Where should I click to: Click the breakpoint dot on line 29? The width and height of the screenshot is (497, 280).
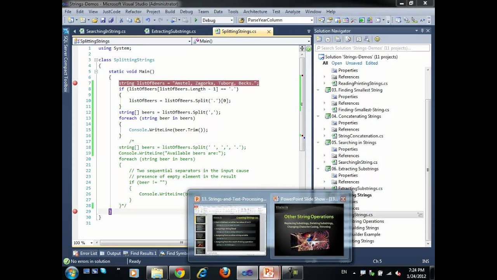(75, 211)
